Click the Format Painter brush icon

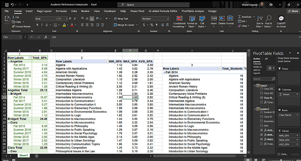14,26
